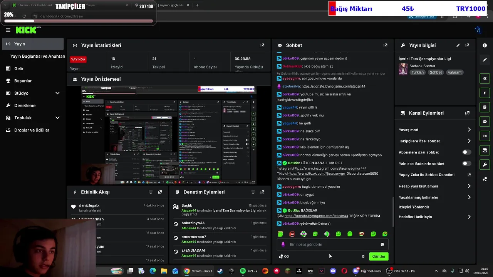
Task: Open Yayın Bağlantısı ve Anahtarı page
Action: (x=38, y=56)
